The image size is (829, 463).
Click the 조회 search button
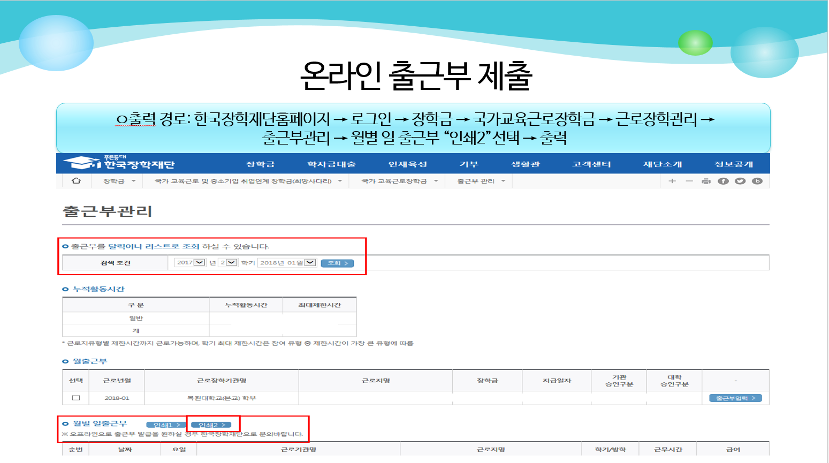pos(337,263)
